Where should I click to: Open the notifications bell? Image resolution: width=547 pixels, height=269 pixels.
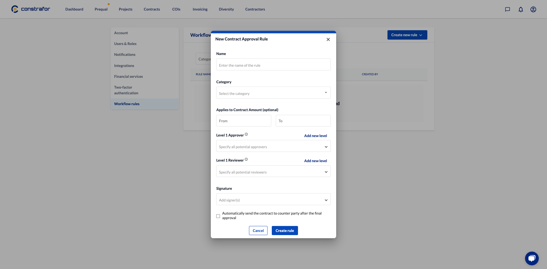pos(521,9)
